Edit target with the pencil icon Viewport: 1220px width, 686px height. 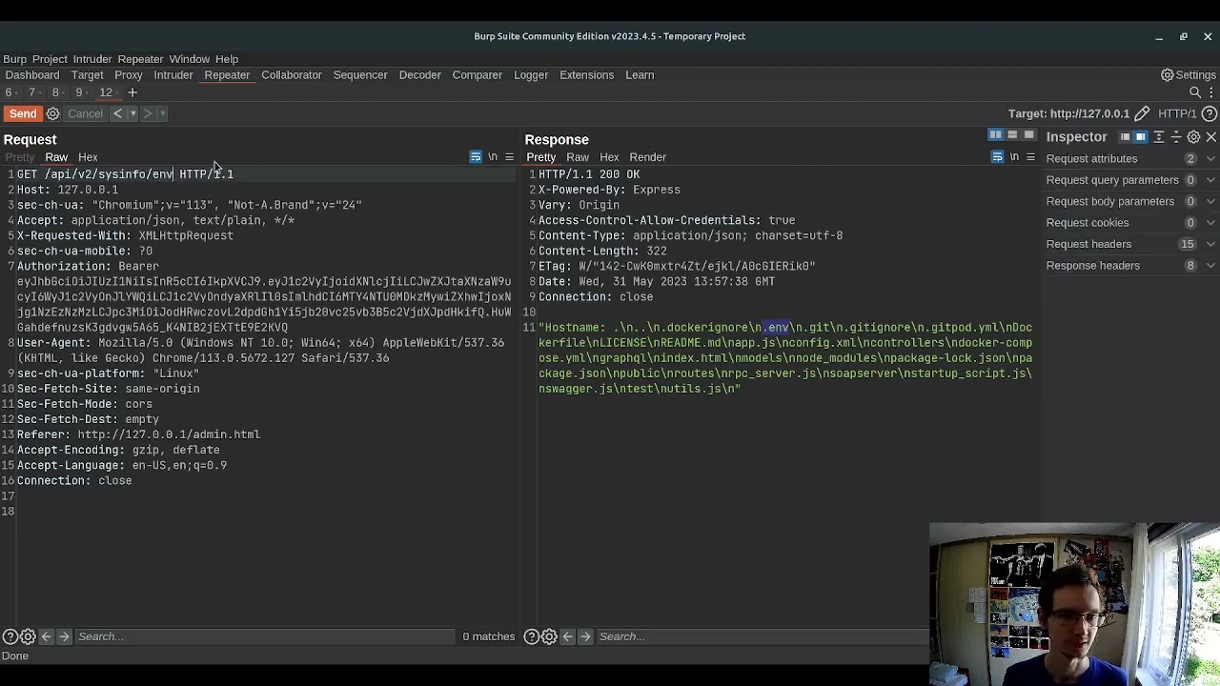1142,113
